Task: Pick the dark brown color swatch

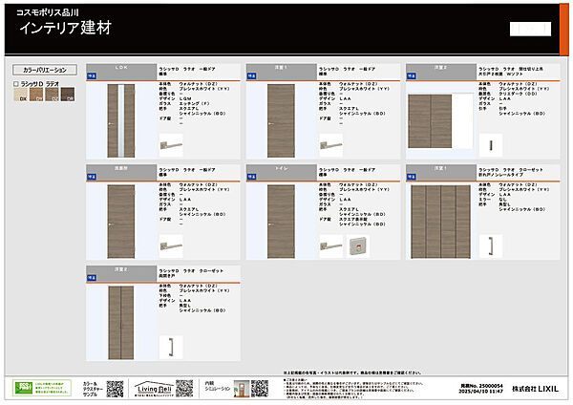Action: (x=68, y=95)
